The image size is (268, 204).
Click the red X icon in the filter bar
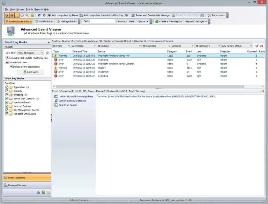pos(261,46)
